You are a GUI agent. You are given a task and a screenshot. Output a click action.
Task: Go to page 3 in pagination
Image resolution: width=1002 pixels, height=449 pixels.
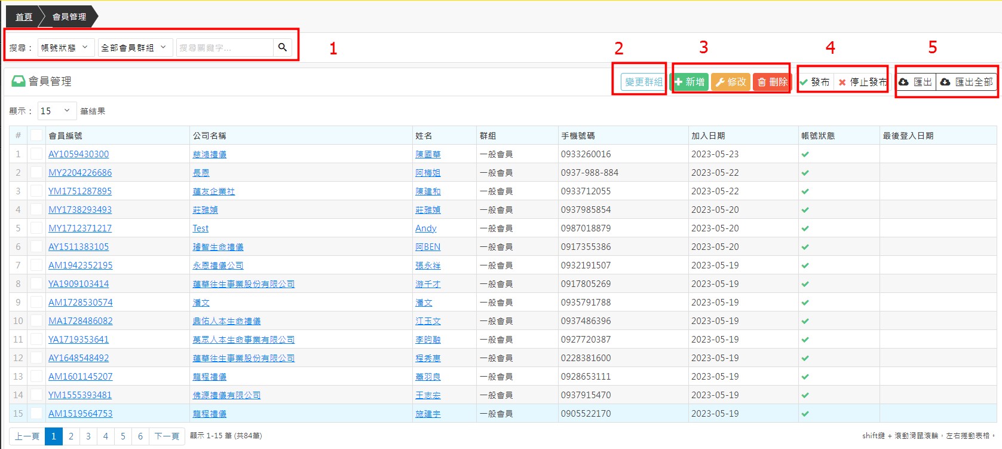point(88,436)
